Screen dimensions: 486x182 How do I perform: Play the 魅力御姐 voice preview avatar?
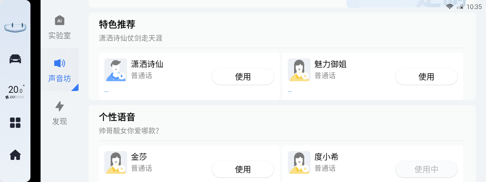tap(299, 70)
